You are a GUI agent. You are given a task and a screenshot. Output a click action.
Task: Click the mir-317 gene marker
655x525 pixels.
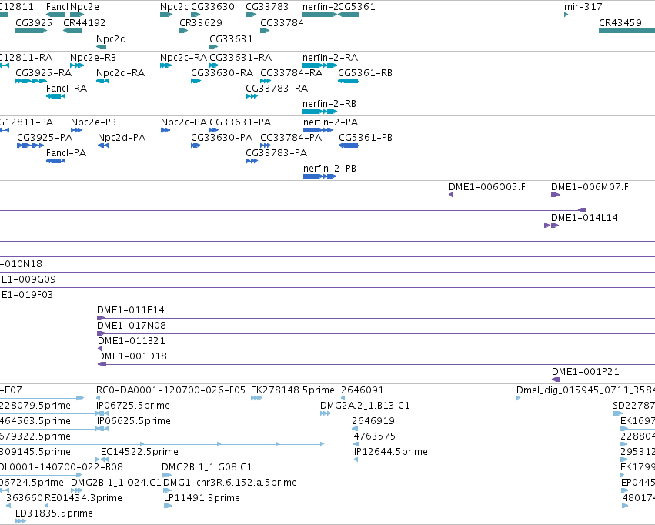pos(566,15)
